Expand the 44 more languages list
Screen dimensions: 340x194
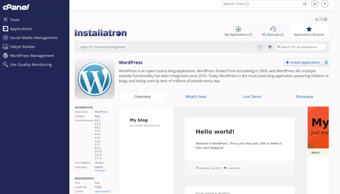coord(99,170)
